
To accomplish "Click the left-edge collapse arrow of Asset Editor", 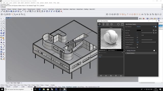I will point(98,52).
